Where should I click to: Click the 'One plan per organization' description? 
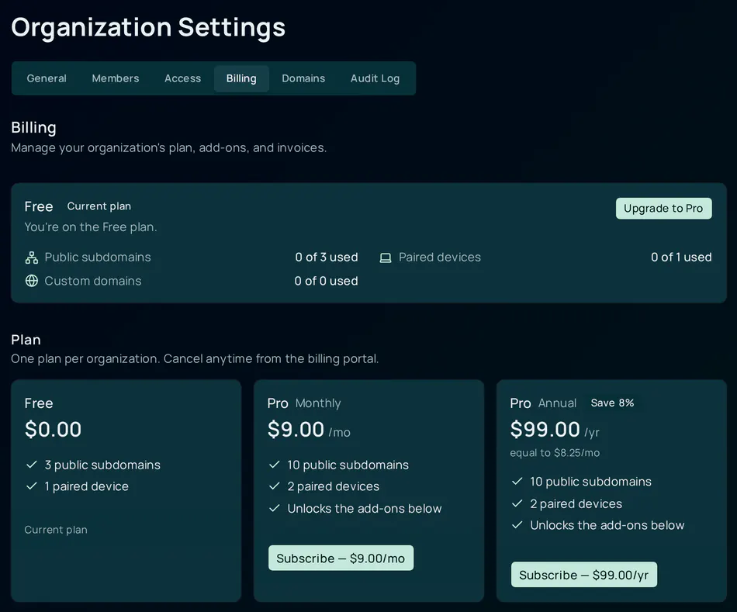pos(195,358)
